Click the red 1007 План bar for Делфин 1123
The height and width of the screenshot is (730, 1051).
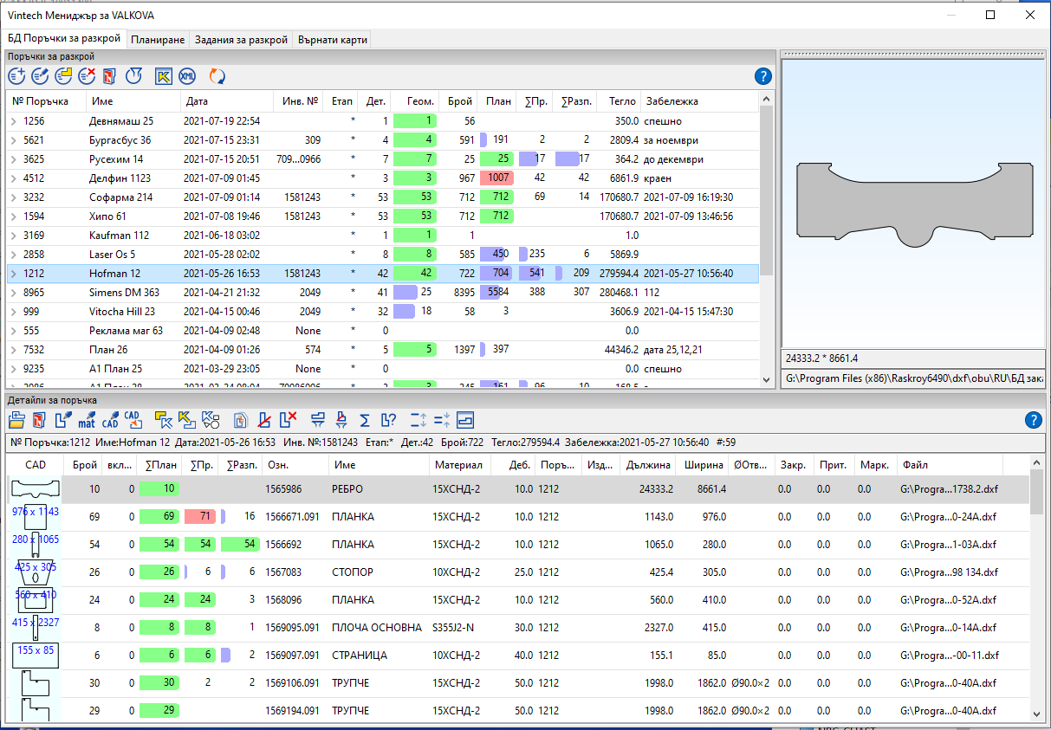pos(496,178)
